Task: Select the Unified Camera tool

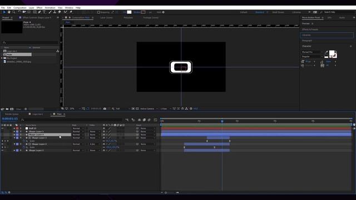Action: (x=24, y=12)
